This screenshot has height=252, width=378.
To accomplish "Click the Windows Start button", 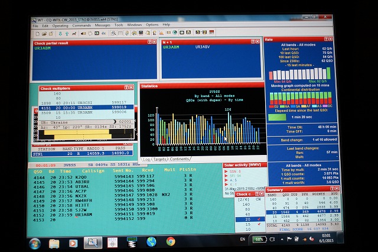I will [x=35, y=244].
